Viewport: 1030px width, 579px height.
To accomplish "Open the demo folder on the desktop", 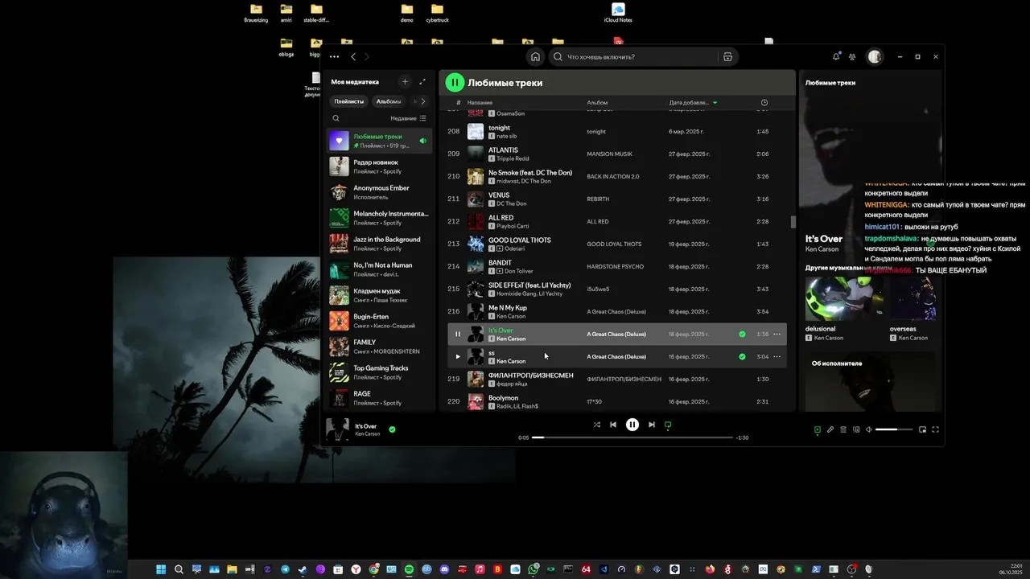I will click(x=407, y=13).
